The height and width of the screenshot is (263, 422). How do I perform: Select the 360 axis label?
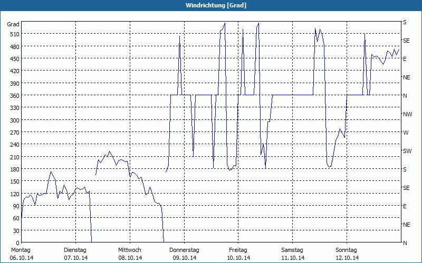15,96
